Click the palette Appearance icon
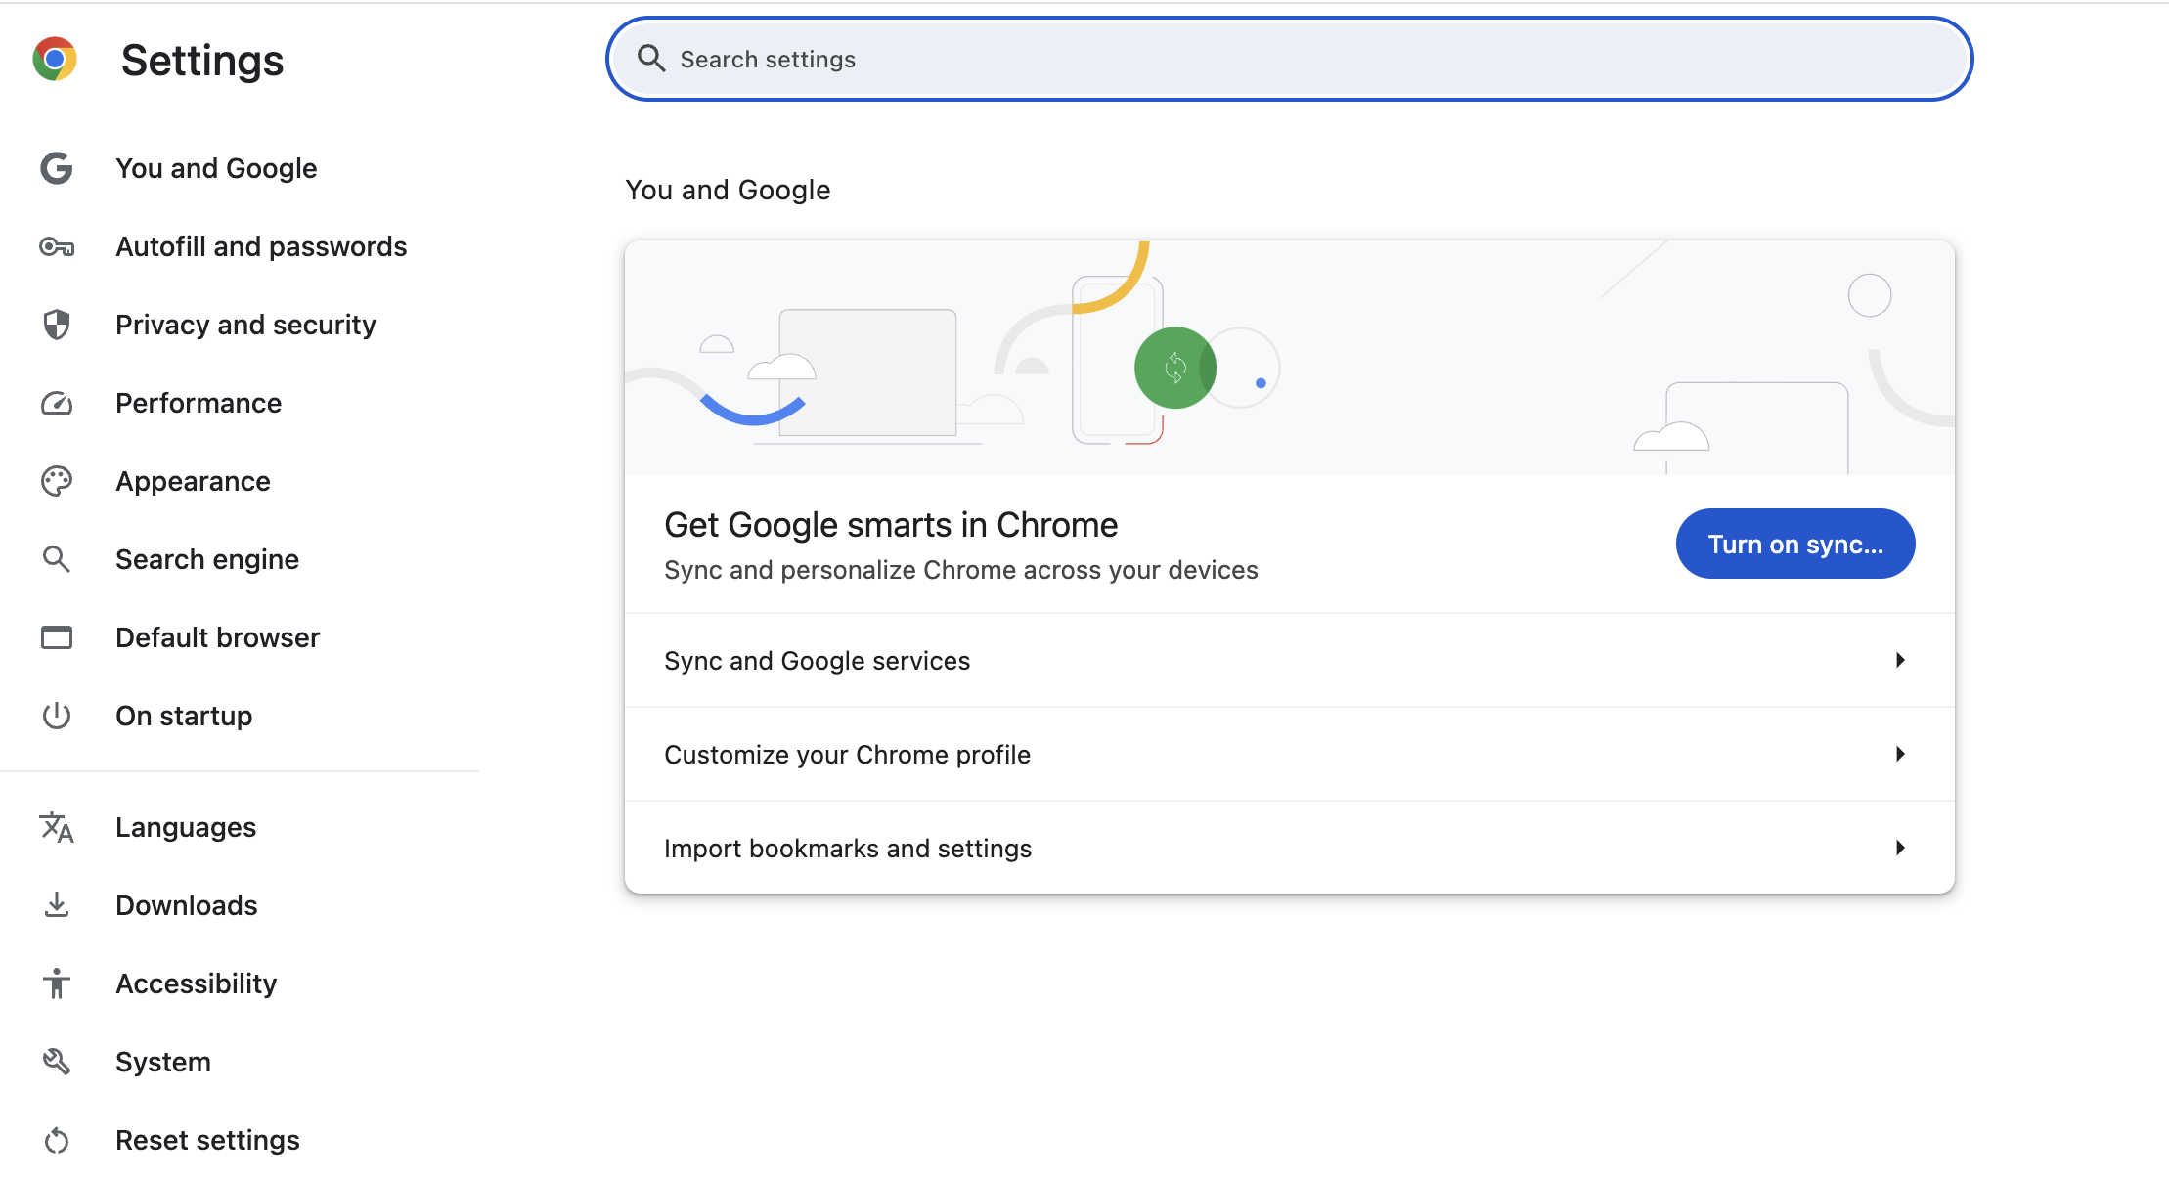This screenshot has width=2169, height=1179. 57,481
